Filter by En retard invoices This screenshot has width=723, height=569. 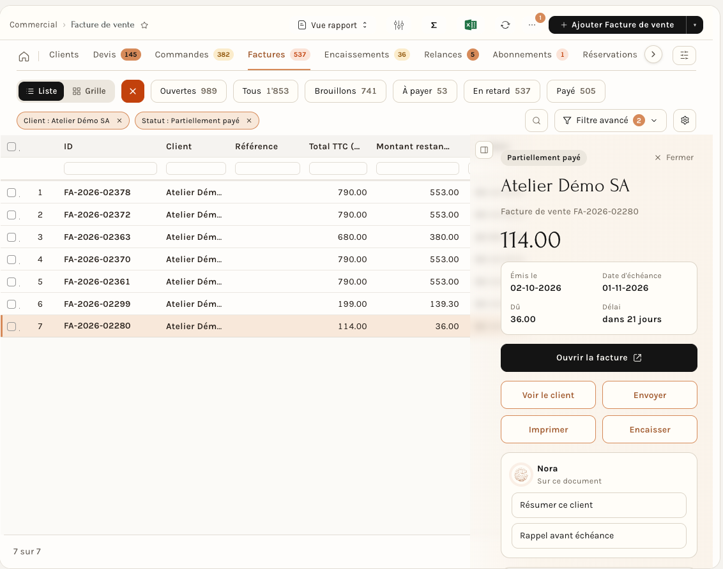pos(501,91)
